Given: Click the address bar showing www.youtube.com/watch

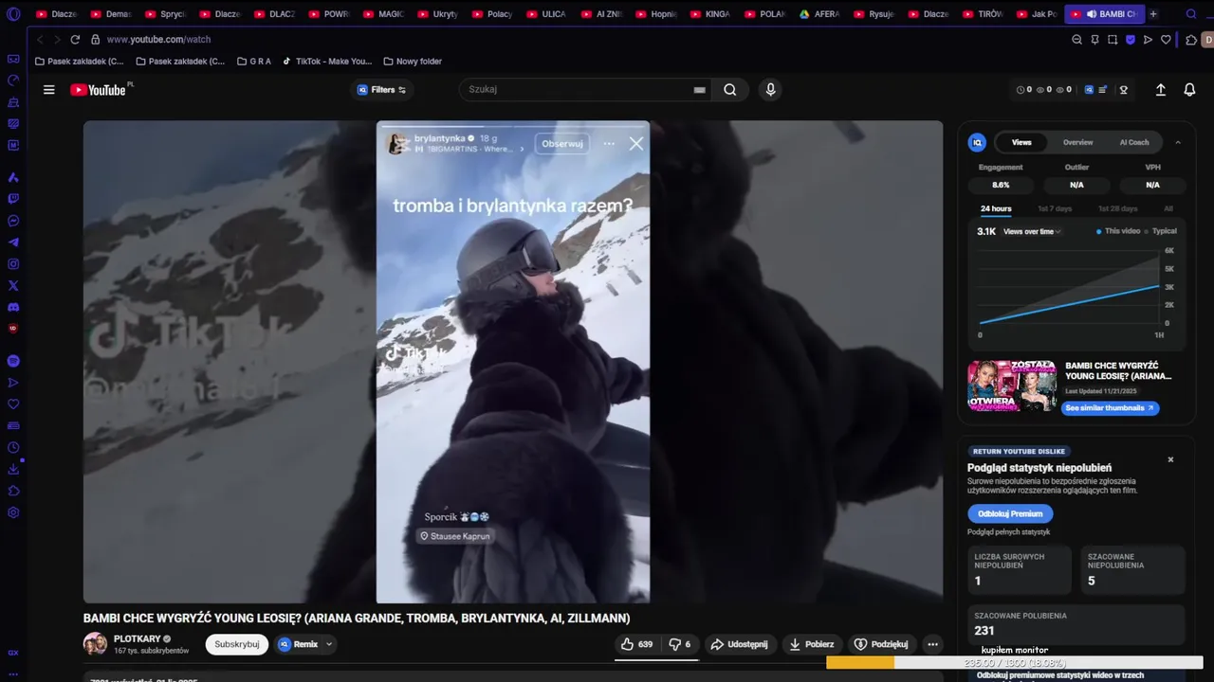Looking at the screenshot, I should tap(158, 40).
